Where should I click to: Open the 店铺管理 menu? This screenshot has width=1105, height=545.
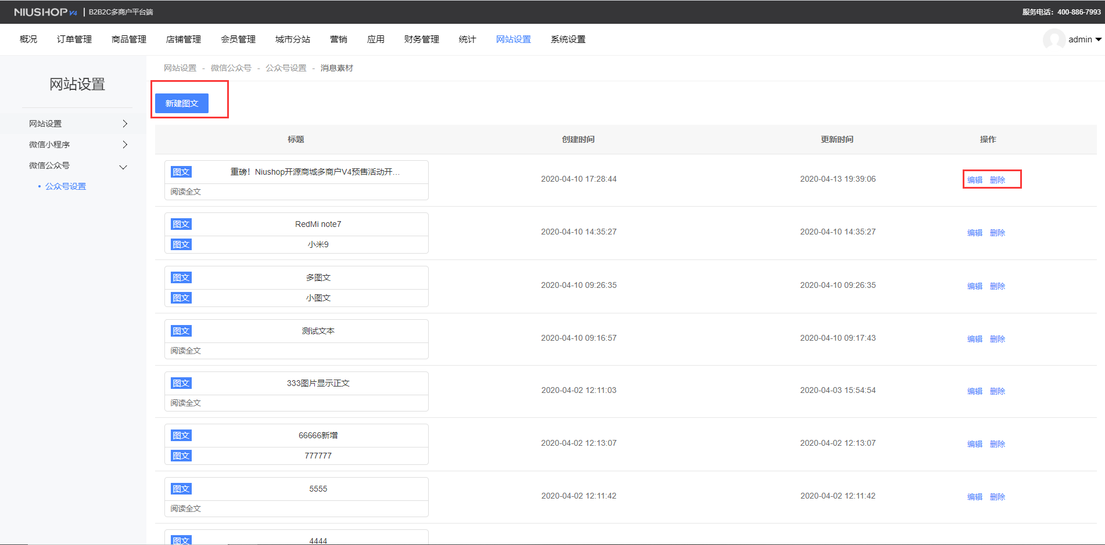pyautogui.click(x=184, y=39)
